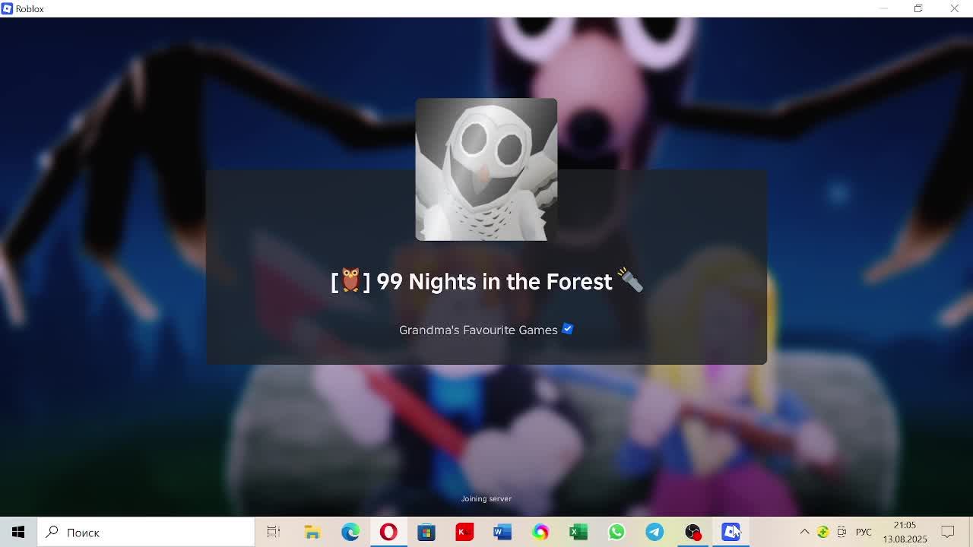973x547 pixels.
Task: Open WhatsApp from the taskbar
Action: click(x=616, y=532)
